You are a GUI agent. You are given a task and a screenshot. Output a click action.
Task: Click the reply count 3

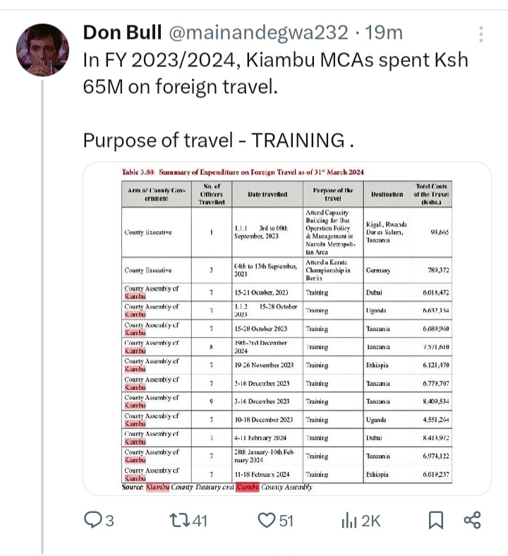[109, 521]
